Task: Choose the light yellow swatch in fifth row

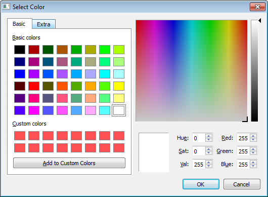Action: (119, 98)
